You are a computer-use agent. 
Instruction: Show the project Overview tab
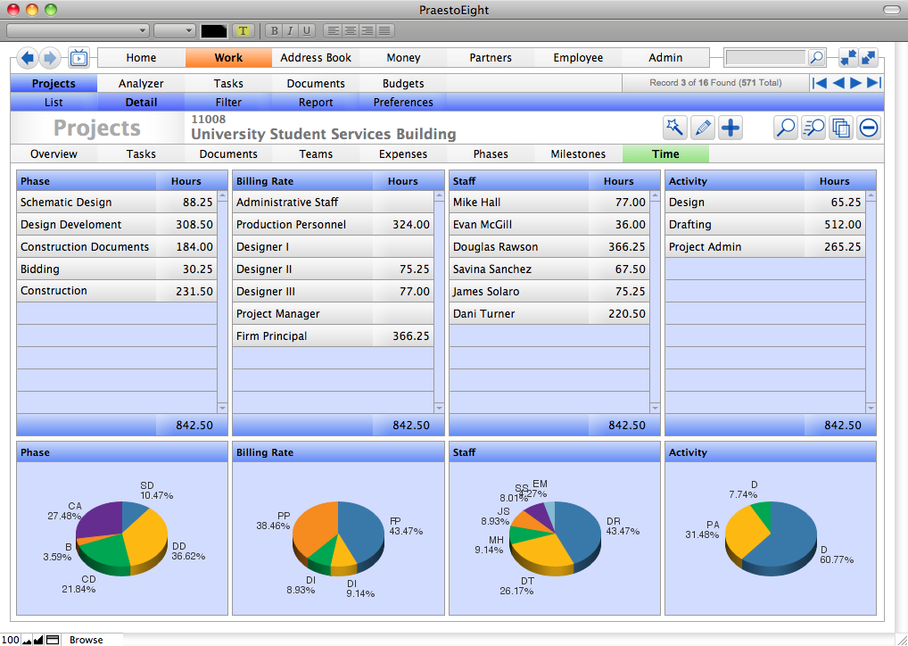point(54,153)
